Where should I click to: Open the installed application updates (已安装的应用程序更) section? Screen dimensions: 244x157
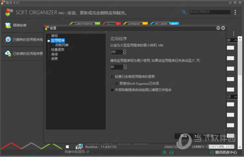tap(22, 54)
